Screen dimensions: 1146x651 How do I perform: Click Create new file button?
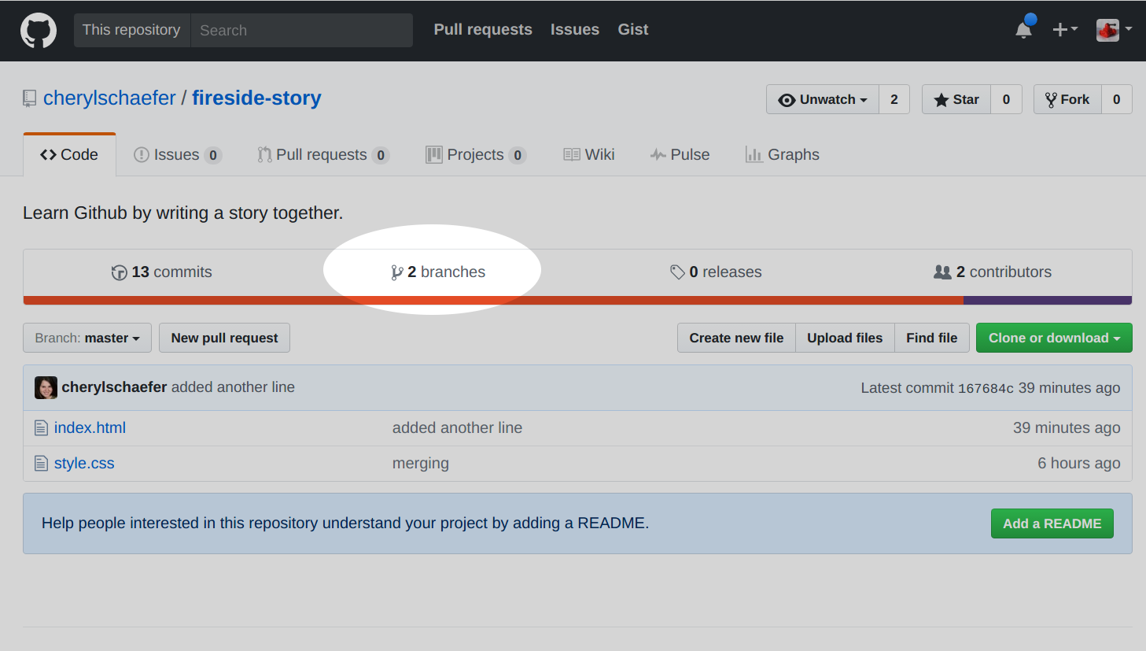click(736, 338)
